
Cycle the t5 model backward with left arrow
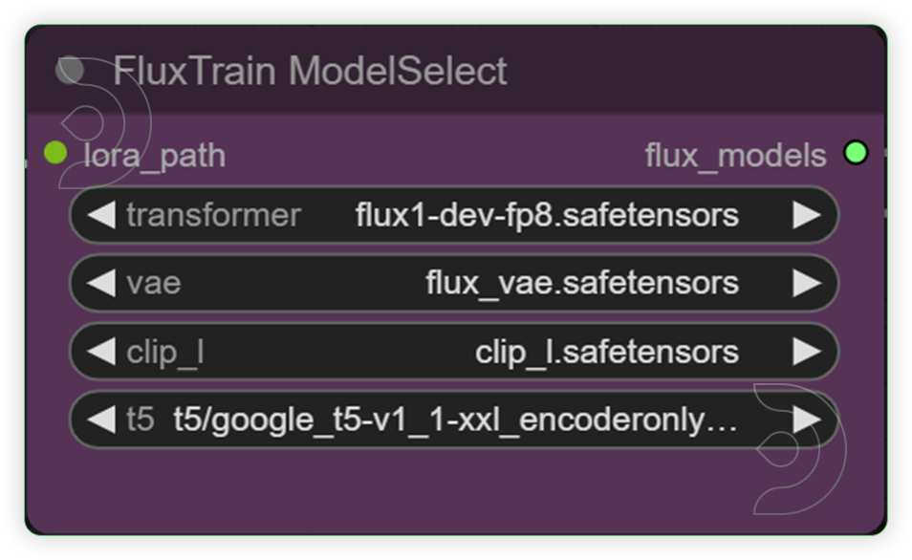tap(105, 419)
